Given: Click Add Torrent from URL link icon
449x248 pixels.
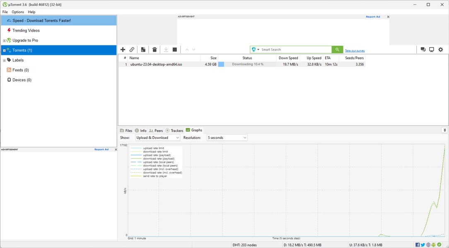Looking at the screenshot, I should tap(132, 50).
